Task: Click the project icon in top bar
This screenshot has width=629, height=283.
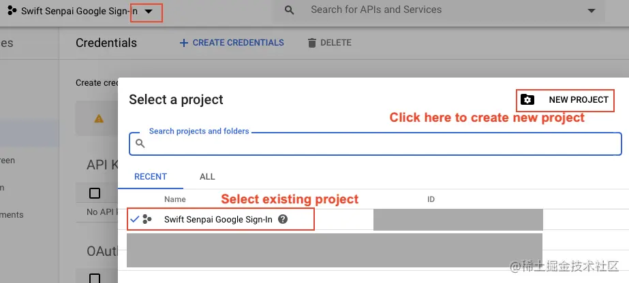Action: coord(12,11)
